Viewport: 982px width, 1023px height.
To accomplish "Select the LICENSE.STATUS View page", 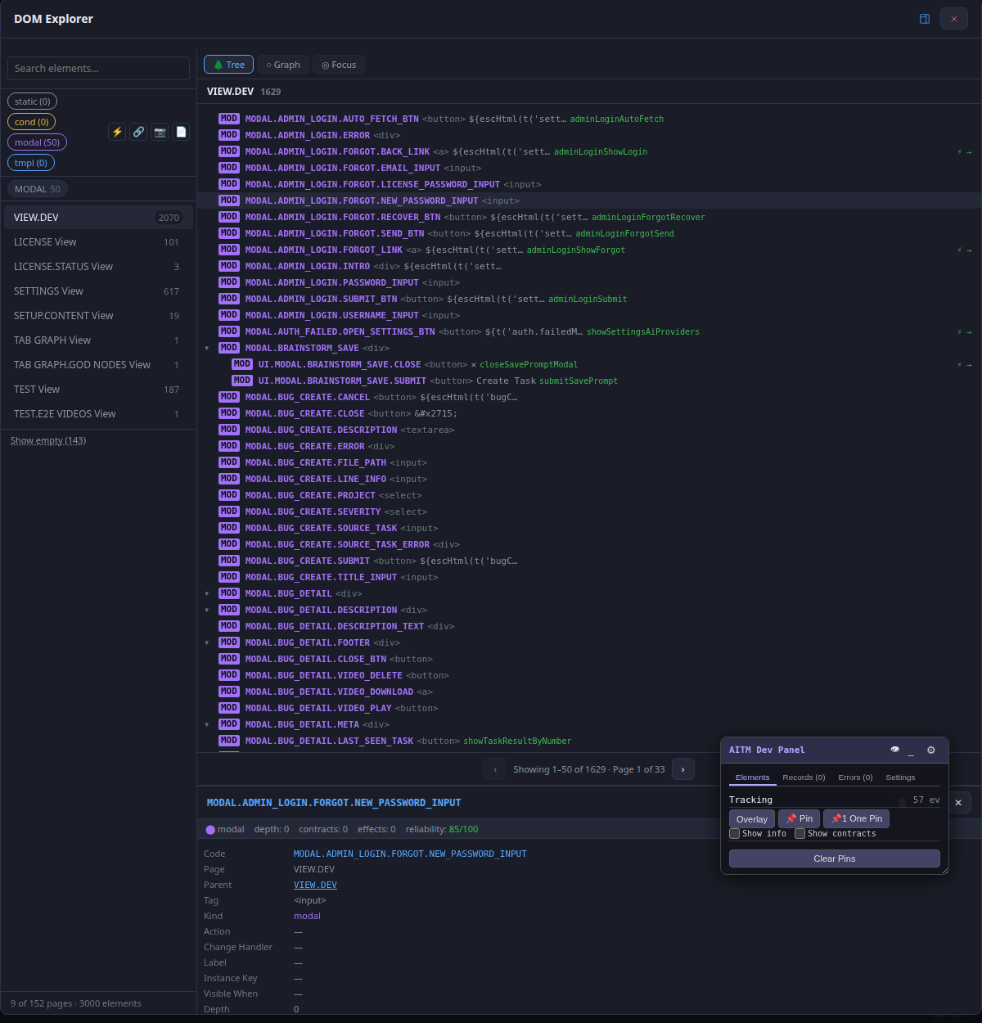I will coord(98,267).
